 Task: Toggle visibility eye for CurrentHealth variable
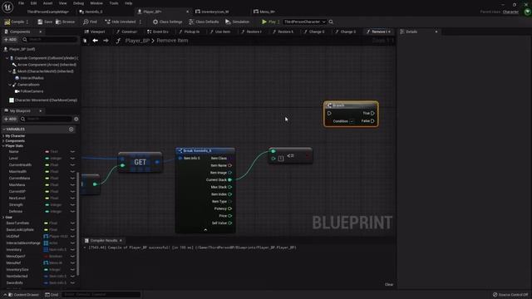point(72,164)
